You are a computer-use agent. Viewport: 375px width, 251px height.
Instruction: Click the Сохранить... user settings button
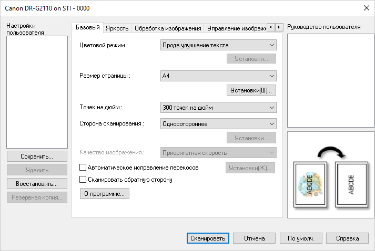pos(37,156)
